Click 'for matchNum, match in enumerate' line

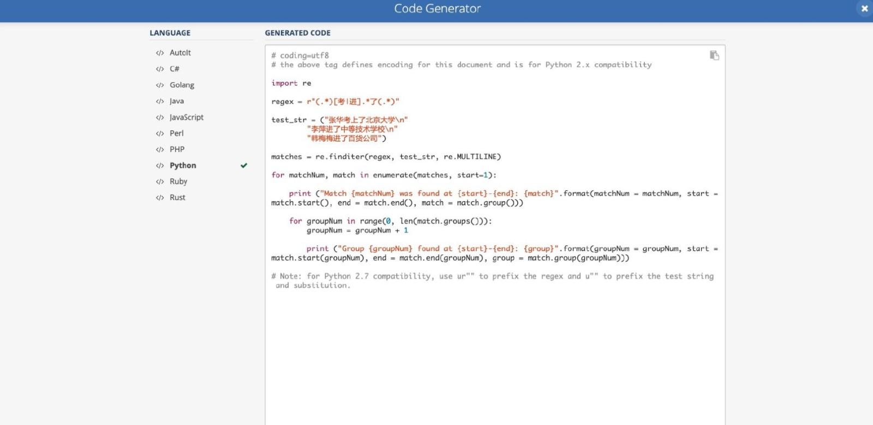[384, 175]
